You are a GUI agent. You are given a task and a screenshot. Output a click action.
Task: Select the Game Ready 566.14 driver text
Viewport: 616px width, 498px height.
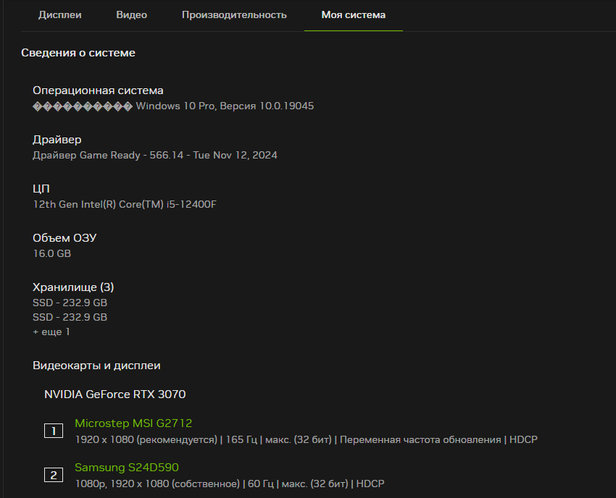pos(155,155)
